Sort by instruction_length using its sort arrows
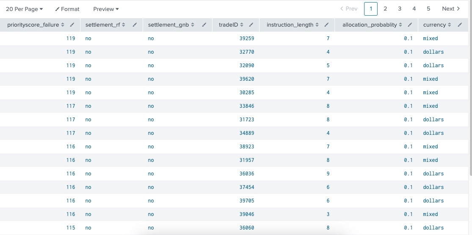This screenshot has height=235, width=472. click(317, 25)
